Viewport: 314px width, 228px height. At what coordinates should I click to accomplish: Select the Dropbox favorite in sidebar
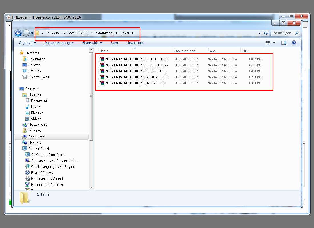pyautogui.click(x=35, y=71)
